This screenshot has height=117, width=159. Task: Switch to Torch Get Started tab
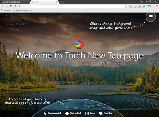pyautogui.click(x=15, y=2)
